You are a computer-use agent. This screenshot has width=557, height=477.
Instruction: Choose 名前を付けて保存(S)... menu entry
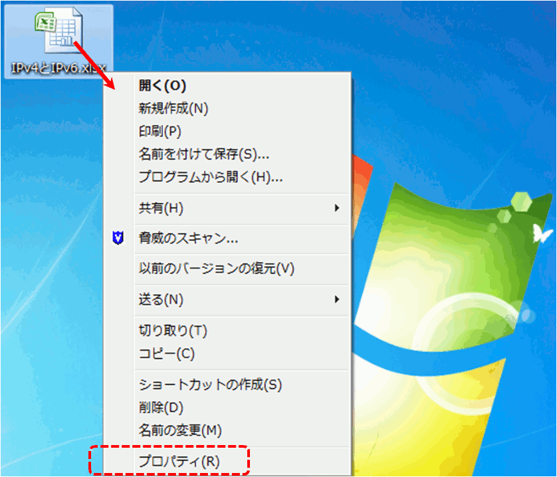[203, 154]
